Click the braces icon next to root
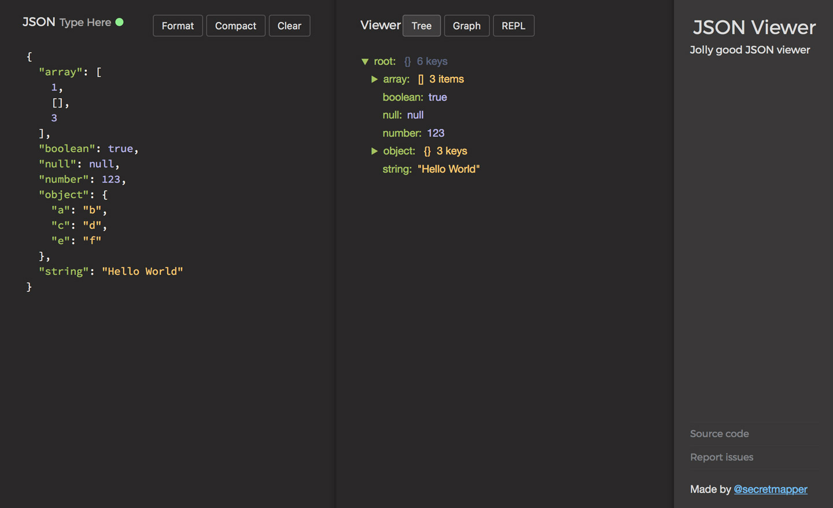The height and width of the screenshot is (508, 833). (x=407, y=61)
